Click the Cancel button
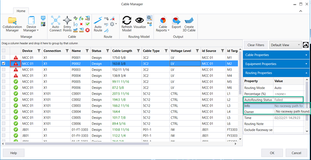 coord(296,153)
